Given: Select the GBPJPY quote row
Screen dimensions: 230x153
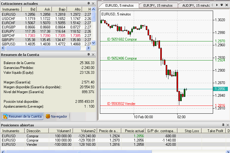Looking at the screenshot, I should tap(46, 40).
